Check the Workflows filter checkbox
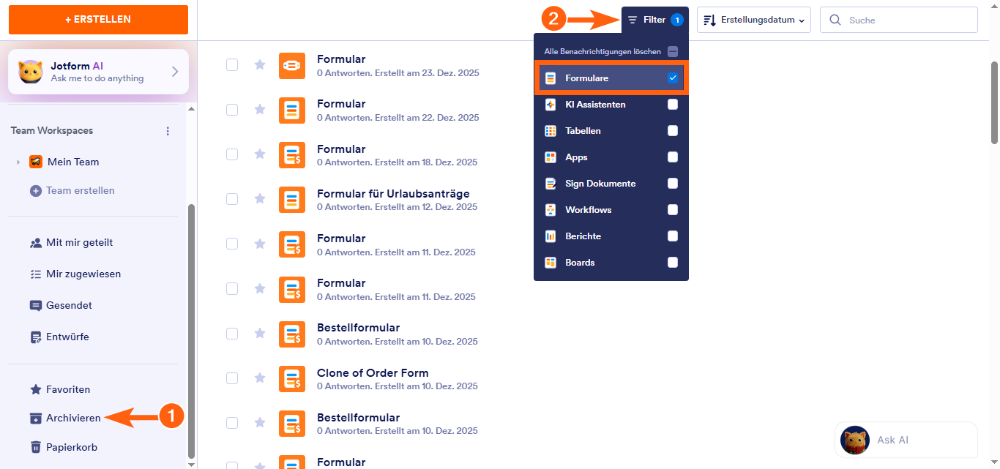This screenshot has width=1000, height=469. [673, 210]
